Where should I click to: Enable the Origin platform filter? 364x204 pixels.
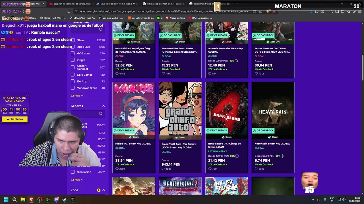[x=73, y=60]
